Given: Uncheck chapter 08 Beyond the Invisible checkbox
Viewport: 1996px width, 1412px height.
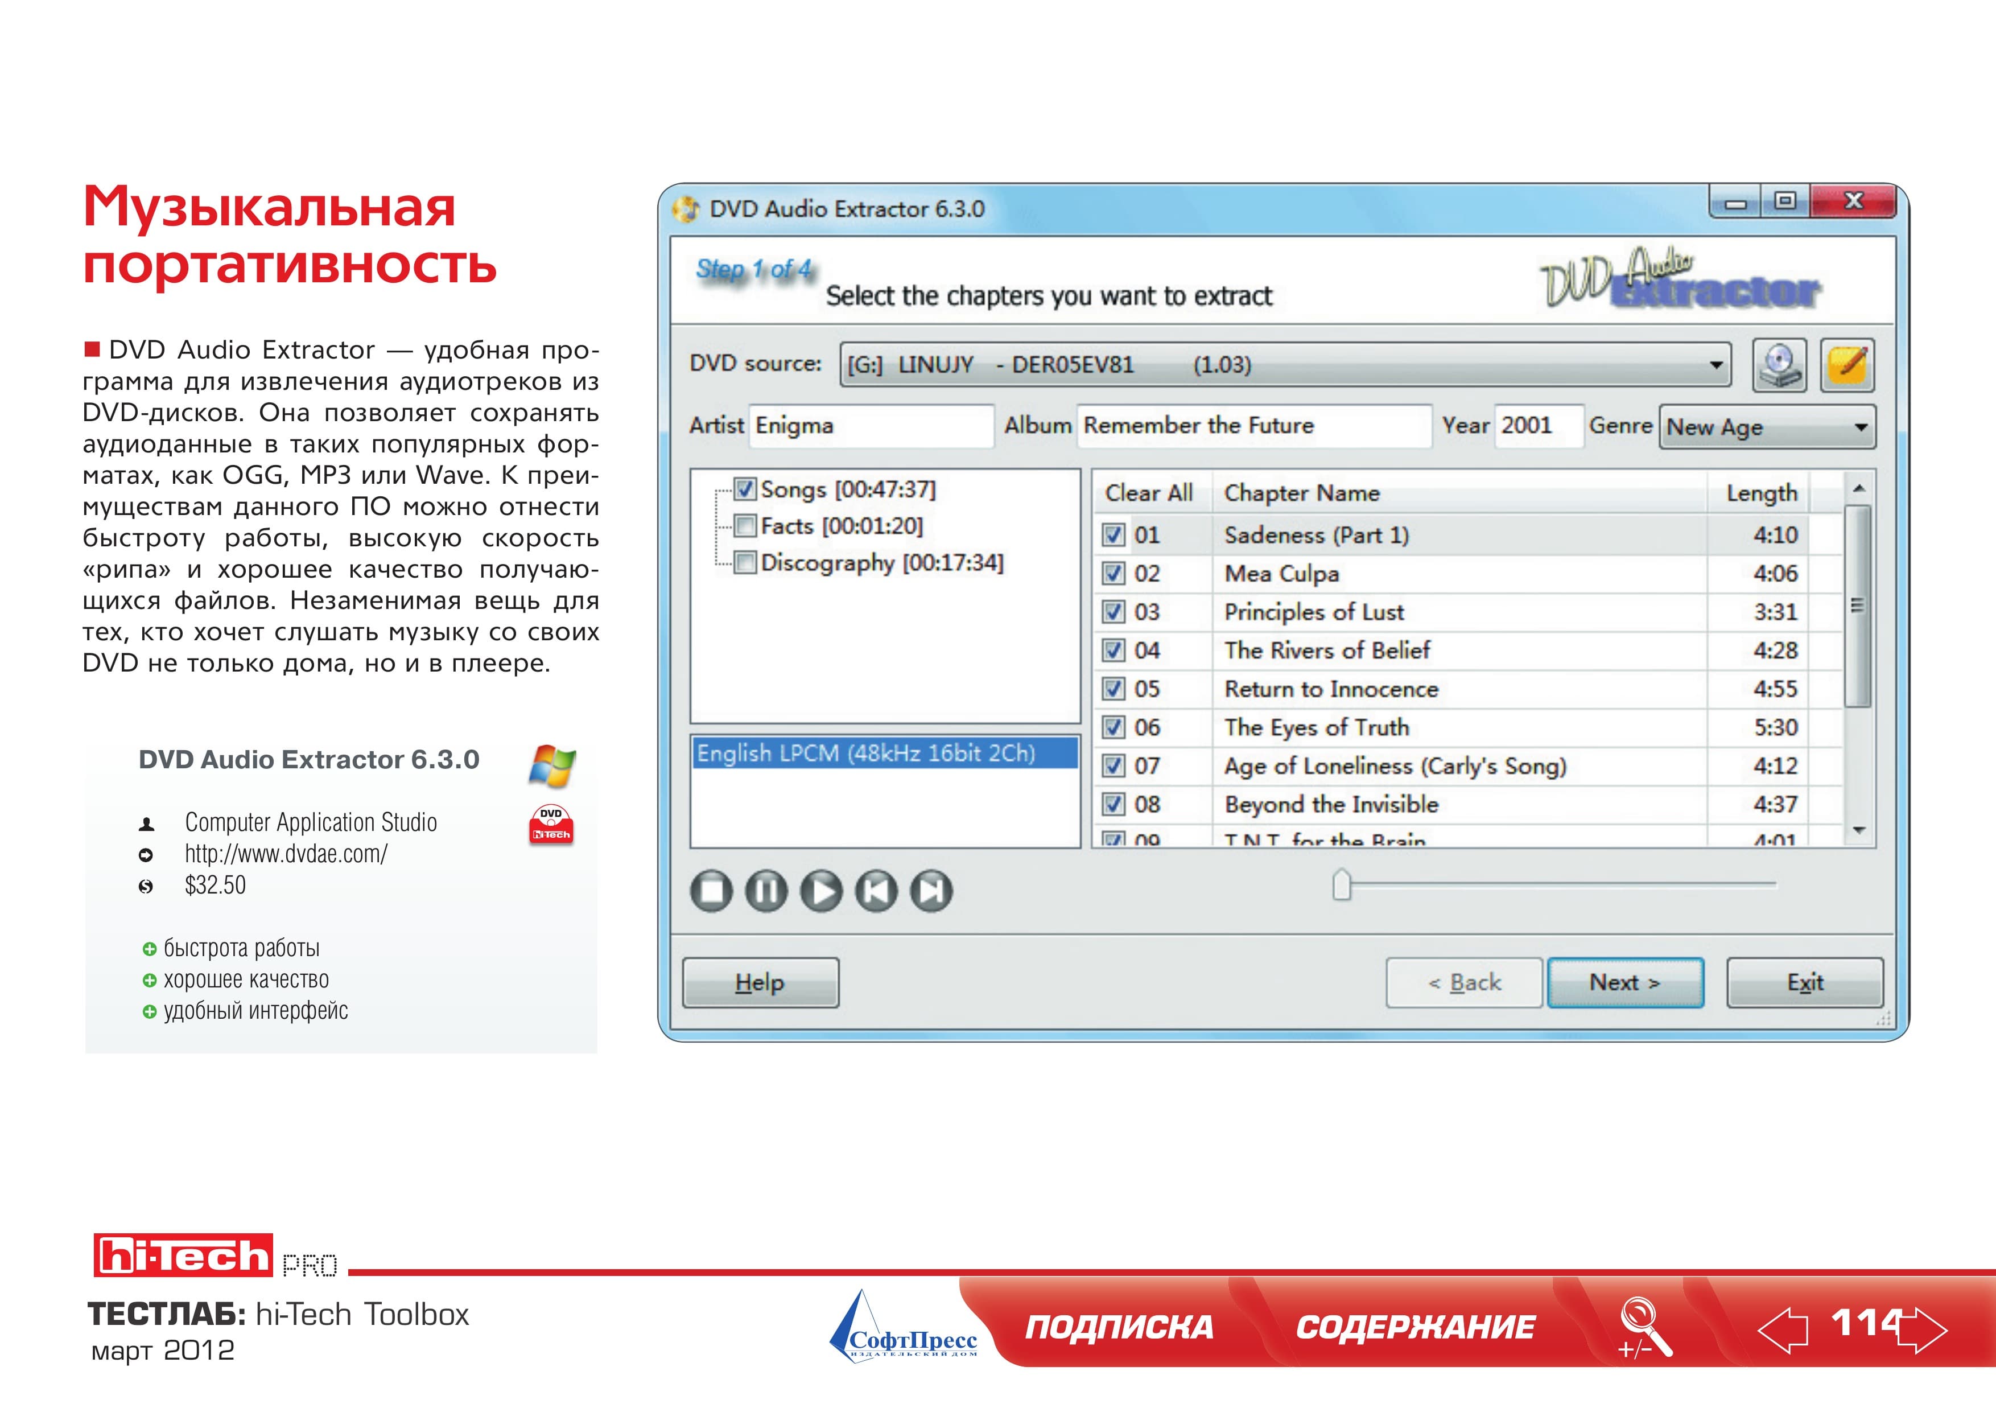Looking at the screenshot, I should pos(1114,804).
